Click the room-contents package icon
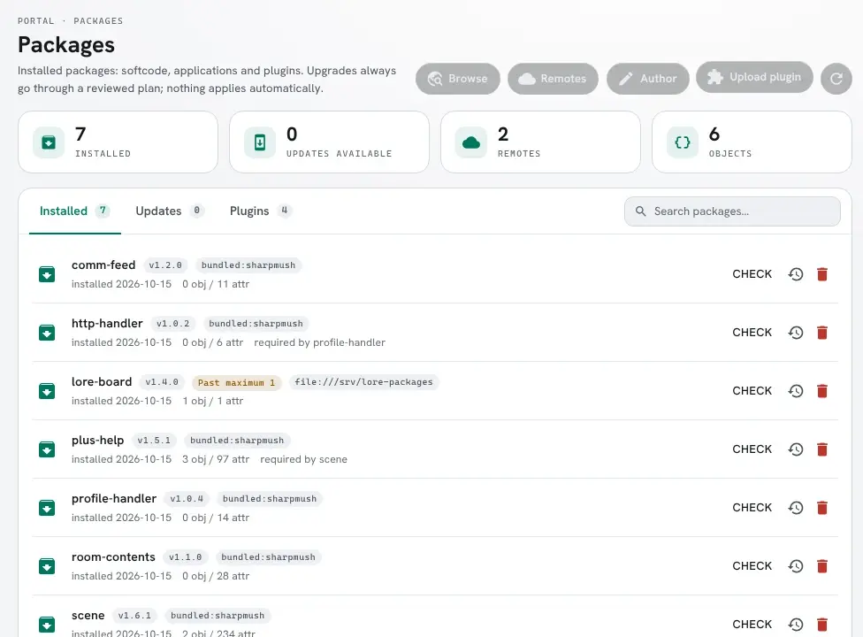The image size is (863, 637). pyautogui.click(x=47, y=566)
